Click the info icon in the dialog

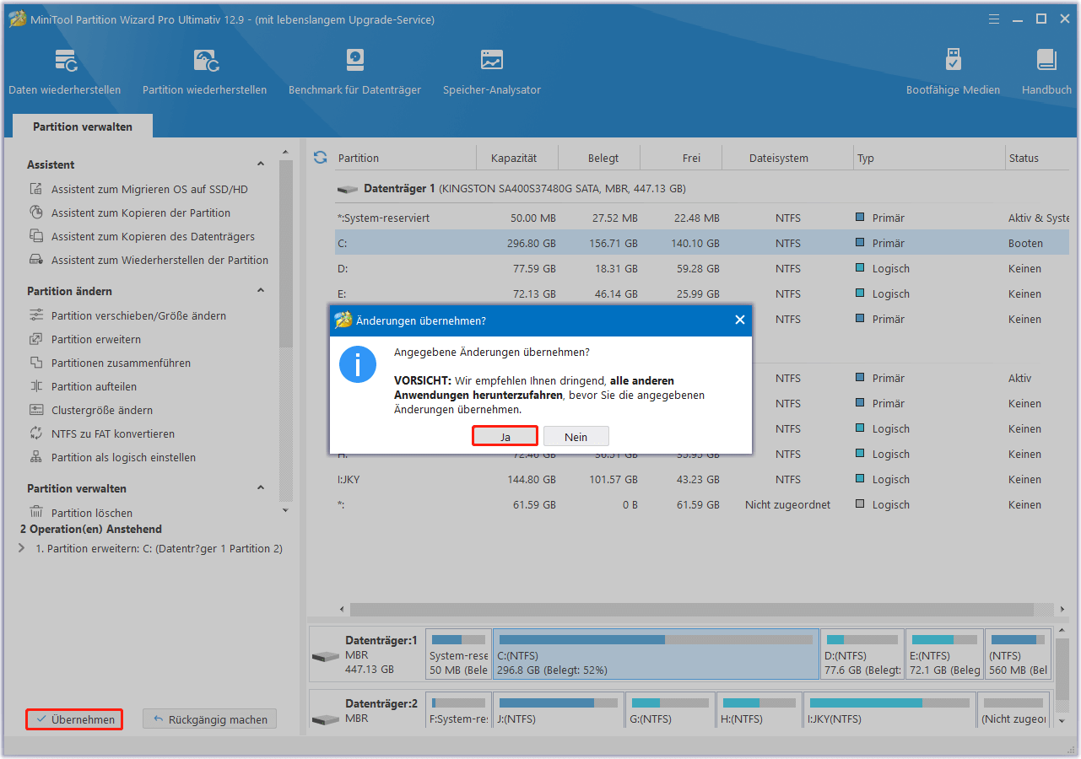click(358, 364)
